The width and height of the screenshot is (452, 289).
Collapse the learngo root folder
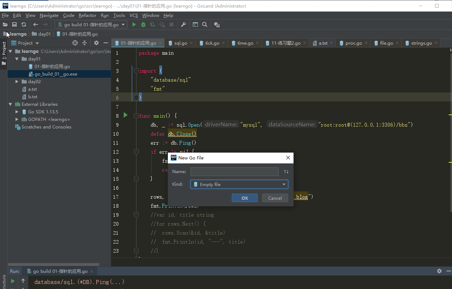click(10, 51)
